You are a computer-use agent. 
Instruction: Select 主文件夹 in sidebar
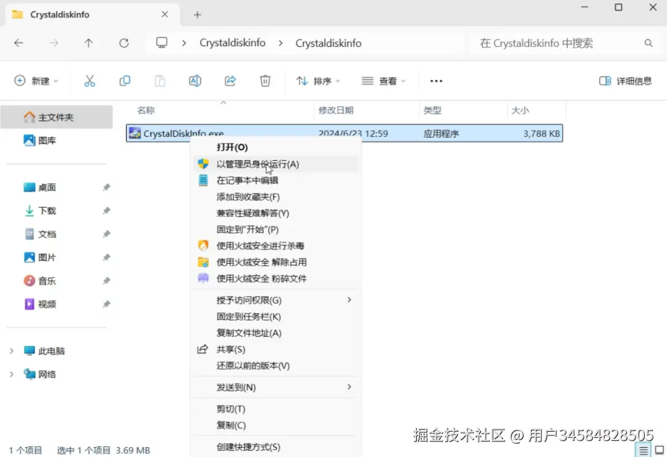[x=56, y=117]
